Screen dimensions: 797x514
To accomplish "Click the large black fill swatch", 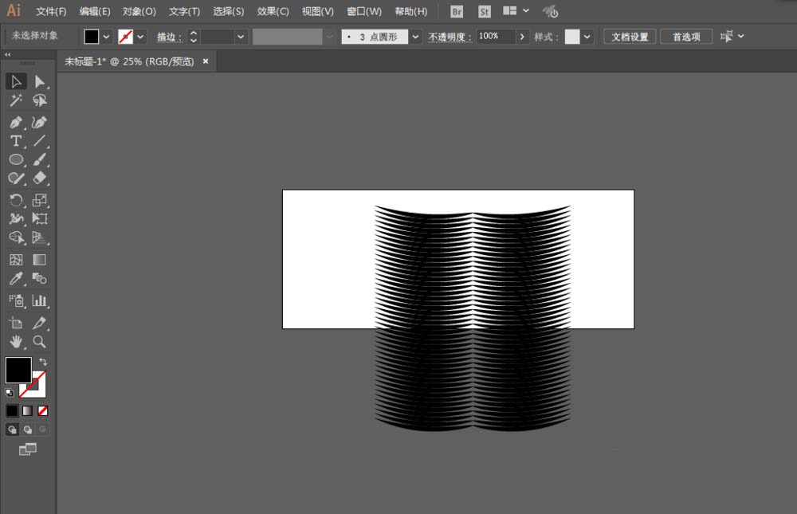I will click(x=18, y=370).
